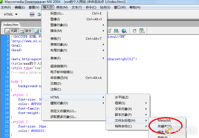The height and width of the screenshot is (138, 199).
Task: Click code line 3 text <html>
Action: point(16,46)
